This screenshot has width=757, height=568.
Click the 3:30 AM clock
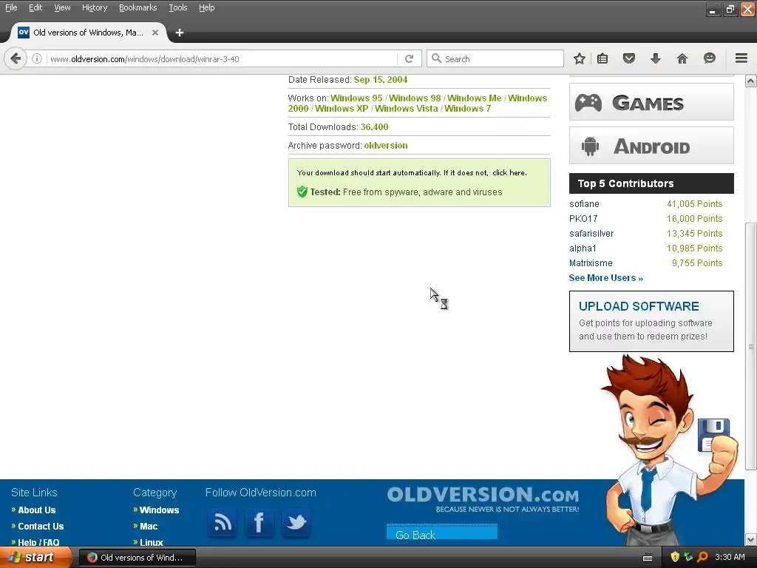[x=730, y=557]
